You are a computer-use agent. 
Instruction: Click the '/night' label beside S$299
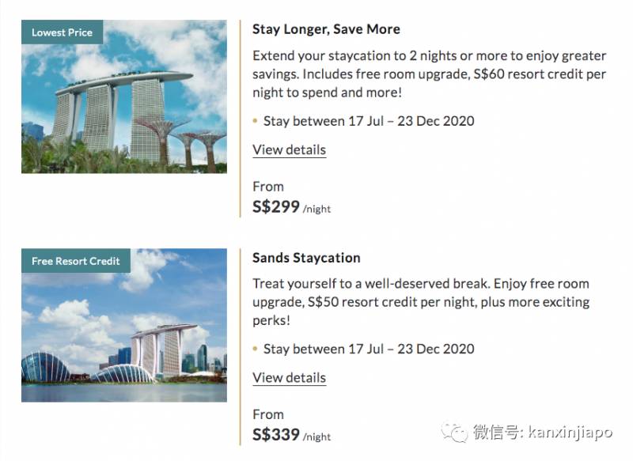point(317,209)
